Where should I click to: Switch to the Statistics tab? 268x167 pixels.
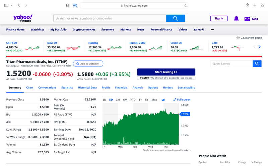coord(67,88)
